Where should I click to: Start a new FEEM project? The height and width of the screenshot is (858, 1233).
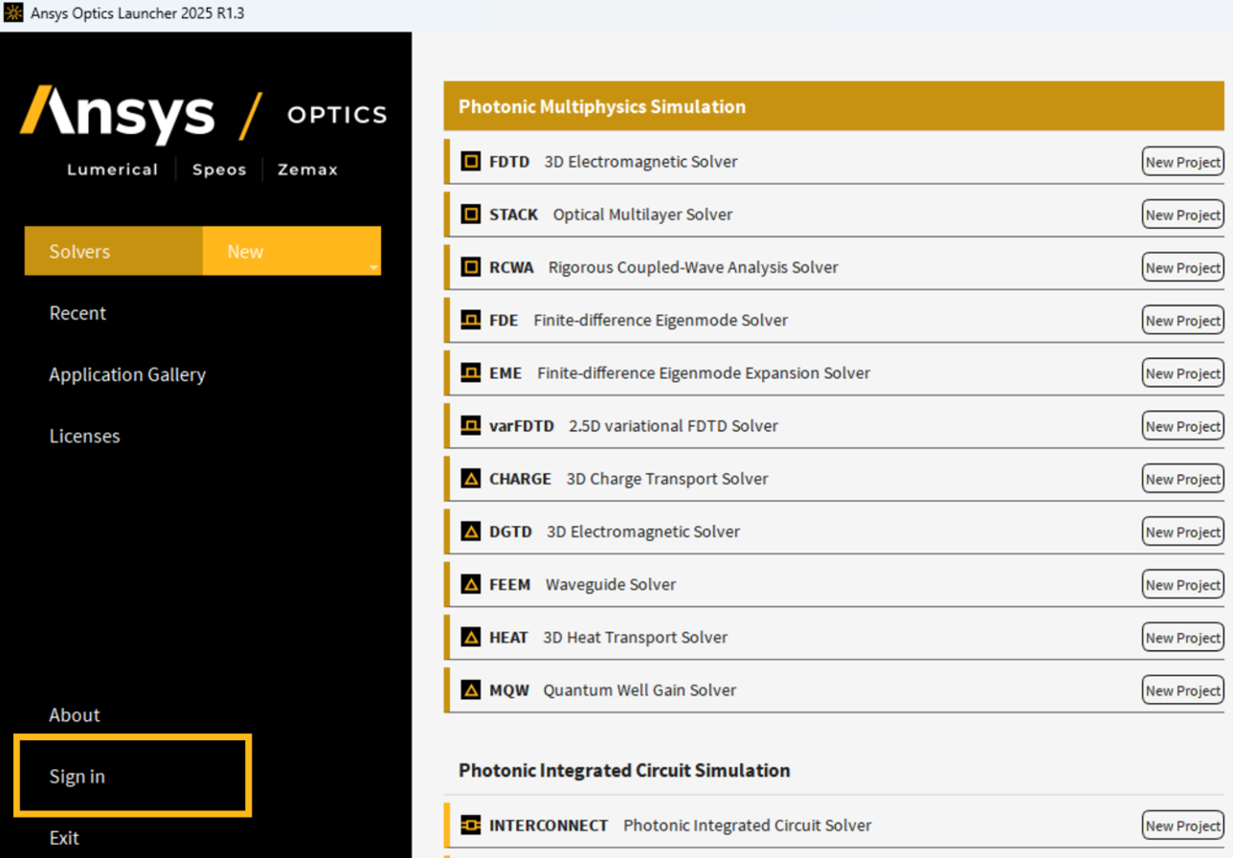coord(1183,584)
